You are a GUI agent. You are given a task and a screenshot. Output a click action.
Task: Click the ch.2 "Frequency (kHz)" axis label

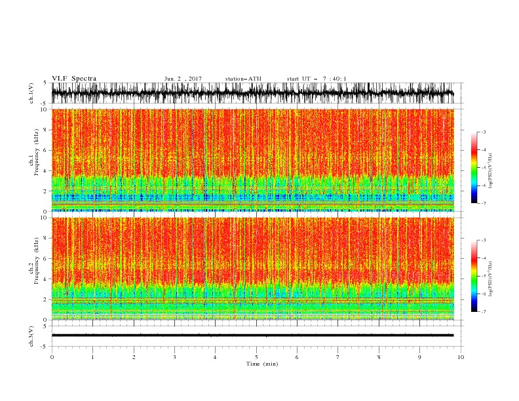[x=37, y=260]
